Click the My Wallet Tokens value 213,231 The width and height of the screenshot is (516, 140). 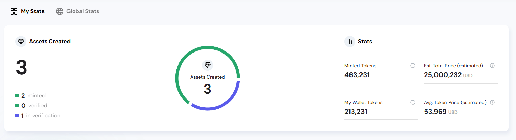point(356,112)
